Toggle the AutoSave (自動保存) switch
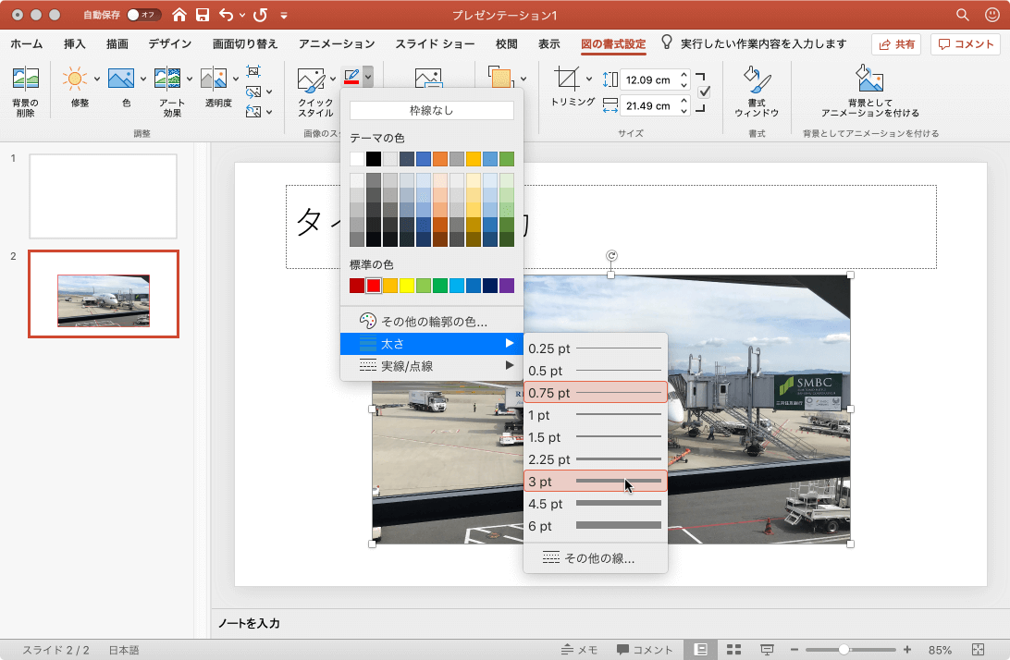This screenshot has width=1010, height=660. (x=143, y=15)
